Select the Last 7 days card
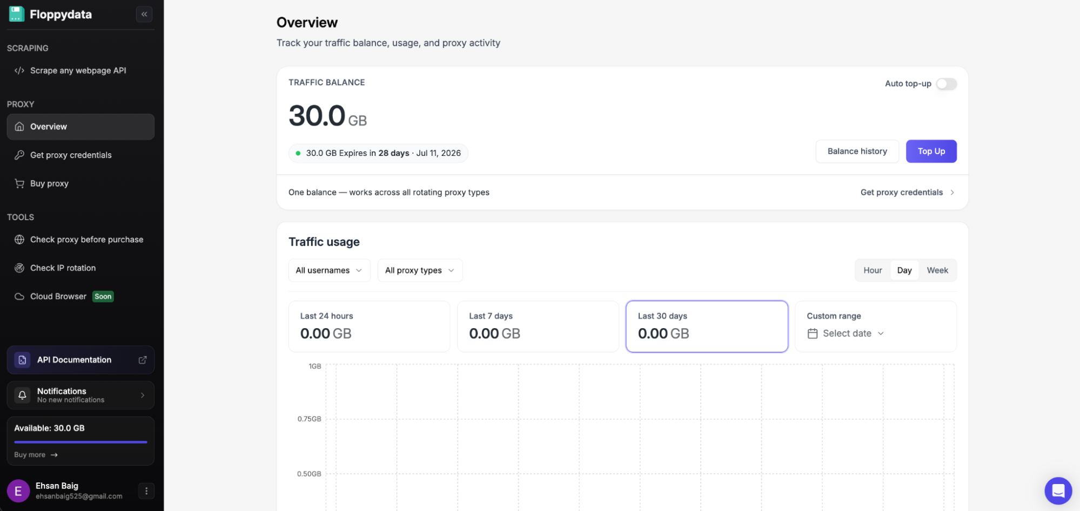Viewport: 1080px width, 511px height. (x=538, y=326)
